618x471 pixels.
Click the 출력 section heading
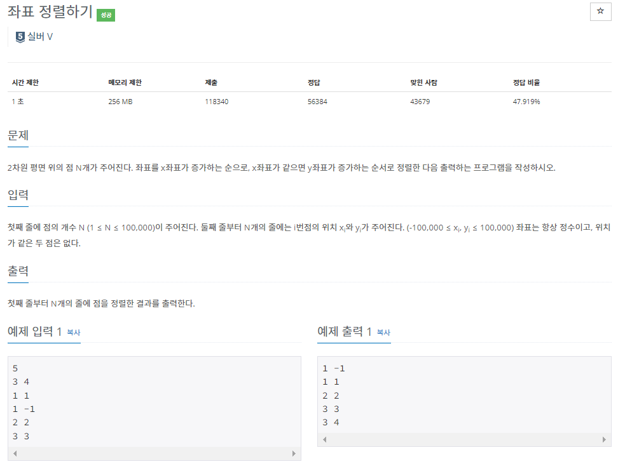coord(18,270)
